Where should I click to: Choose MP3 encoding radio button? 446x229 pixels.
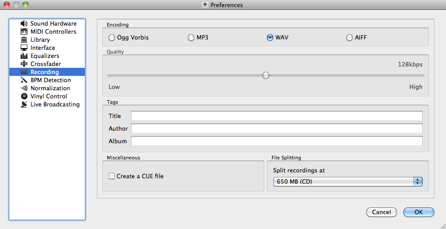(x=192, y=38)
